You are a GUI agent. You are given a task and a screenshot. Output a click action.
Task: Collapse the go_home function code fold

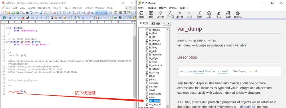click(x=7, y=42)
